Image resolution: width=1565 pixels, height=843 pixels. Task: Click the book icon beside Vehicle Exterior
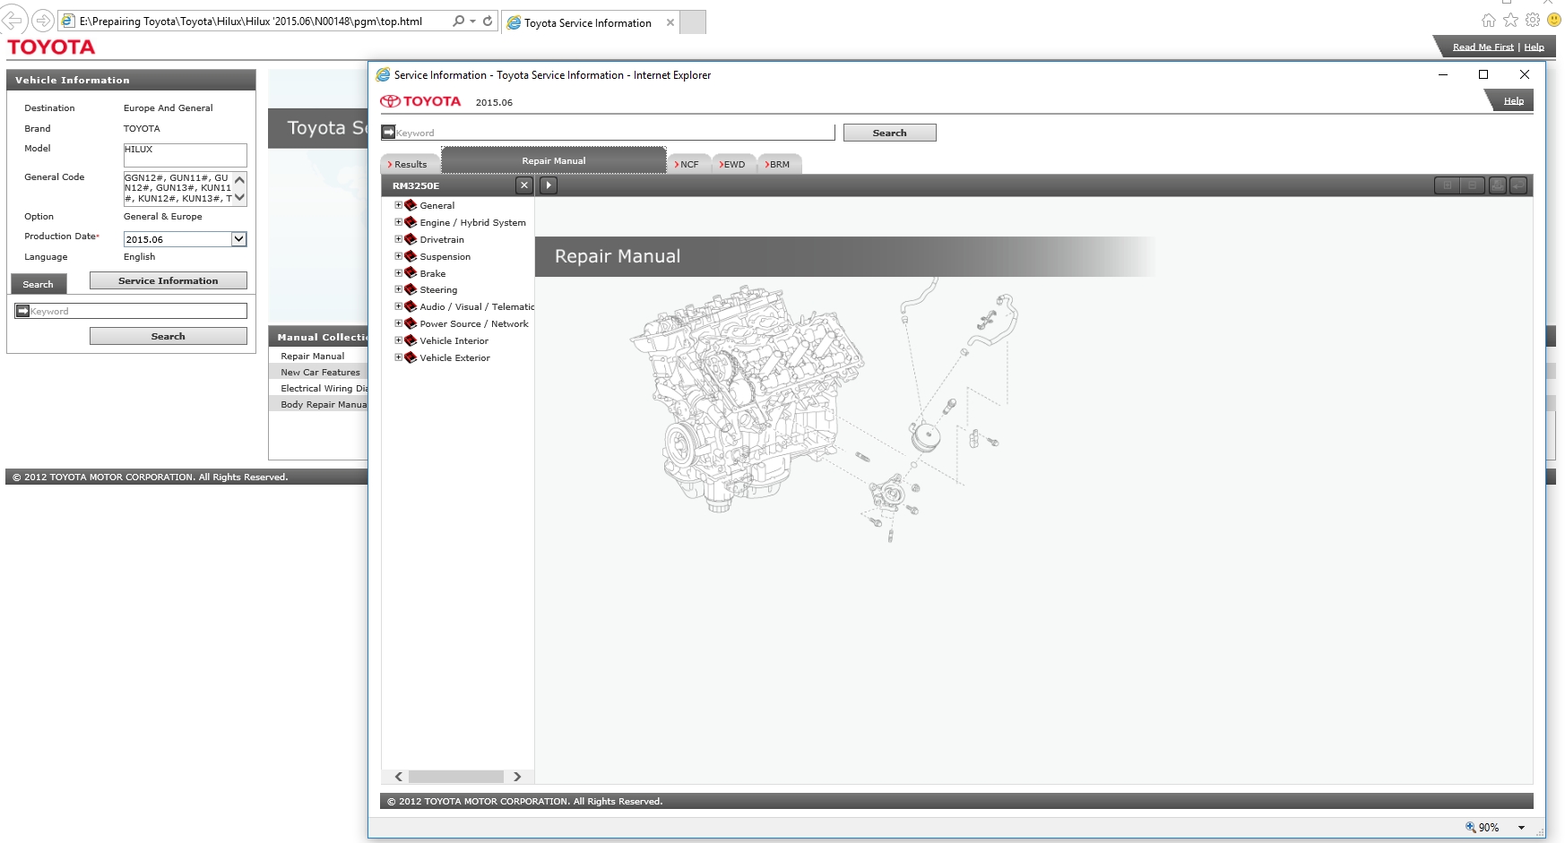pos(411,357)
